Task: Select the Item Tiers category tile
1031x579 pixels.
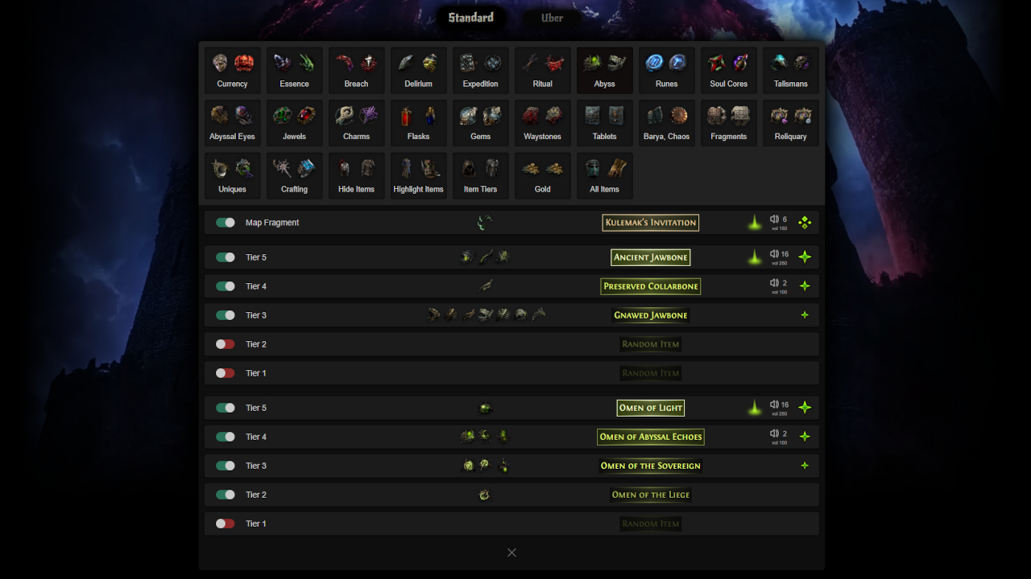Action: coord(480,176)
